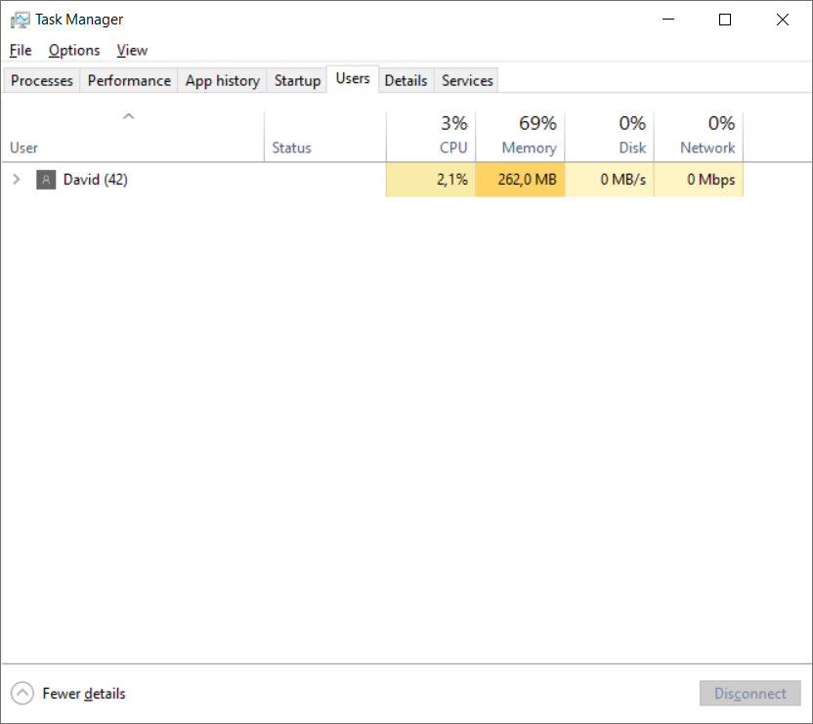Sort by the Memory column header
This screenshot has width=813, height=724.
(x=520, y=137)
